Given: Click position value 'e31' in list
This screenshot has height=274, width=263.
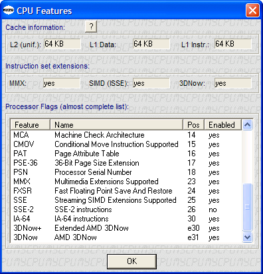Looking at the screenshot, I should point(193,237).
